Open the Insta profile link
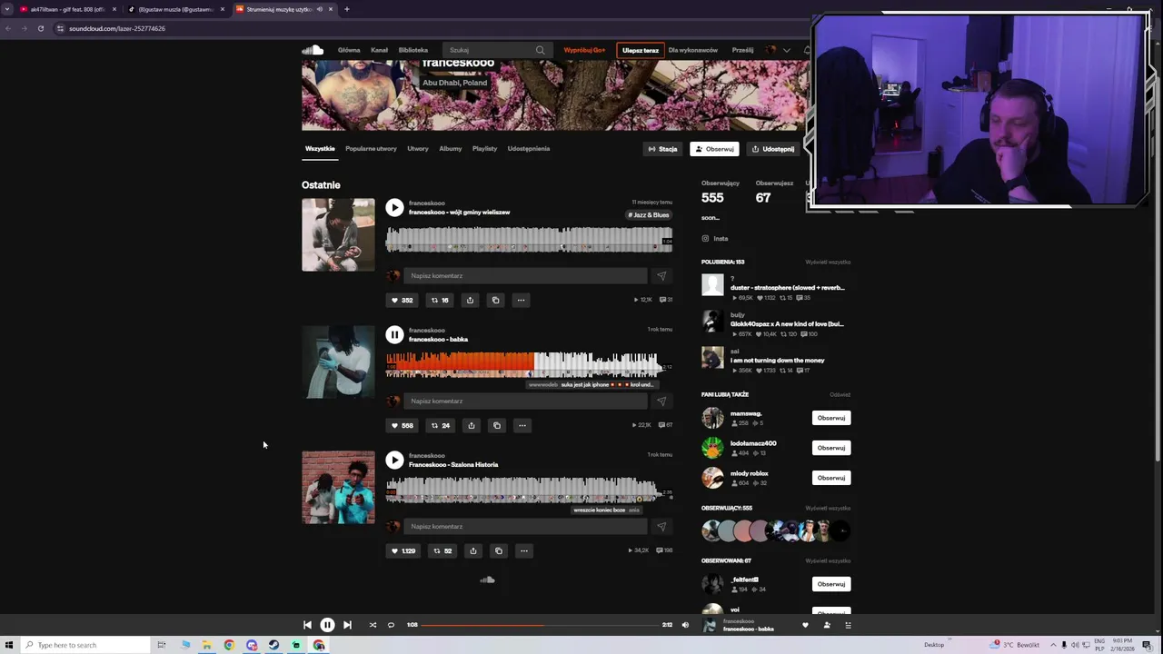 click(721, 239)
